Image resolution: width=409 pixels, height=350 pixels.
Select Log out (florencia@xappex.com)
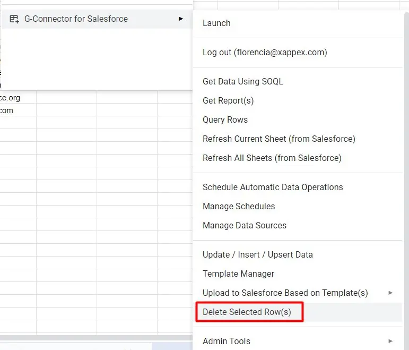pos(298,52)
